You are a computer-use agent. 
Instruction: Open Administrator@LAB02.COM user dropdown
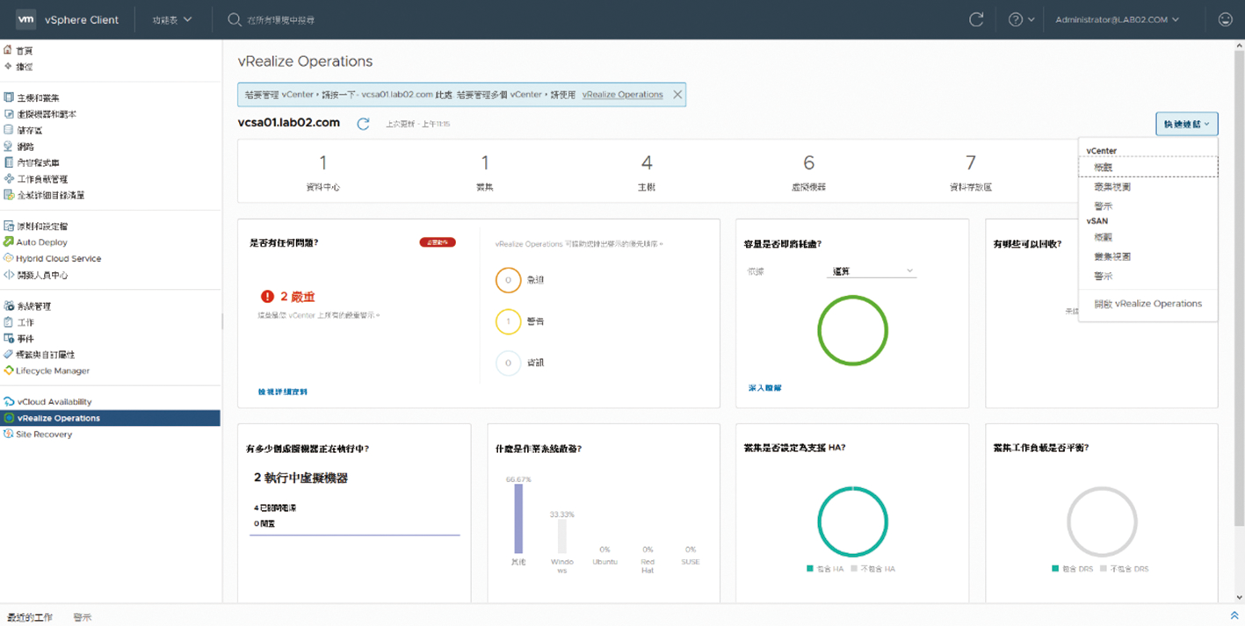pyautogui.click(x=1117, y=19)
